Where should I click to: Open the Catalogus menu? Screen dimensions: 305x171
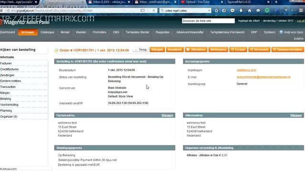pos(47,32)
